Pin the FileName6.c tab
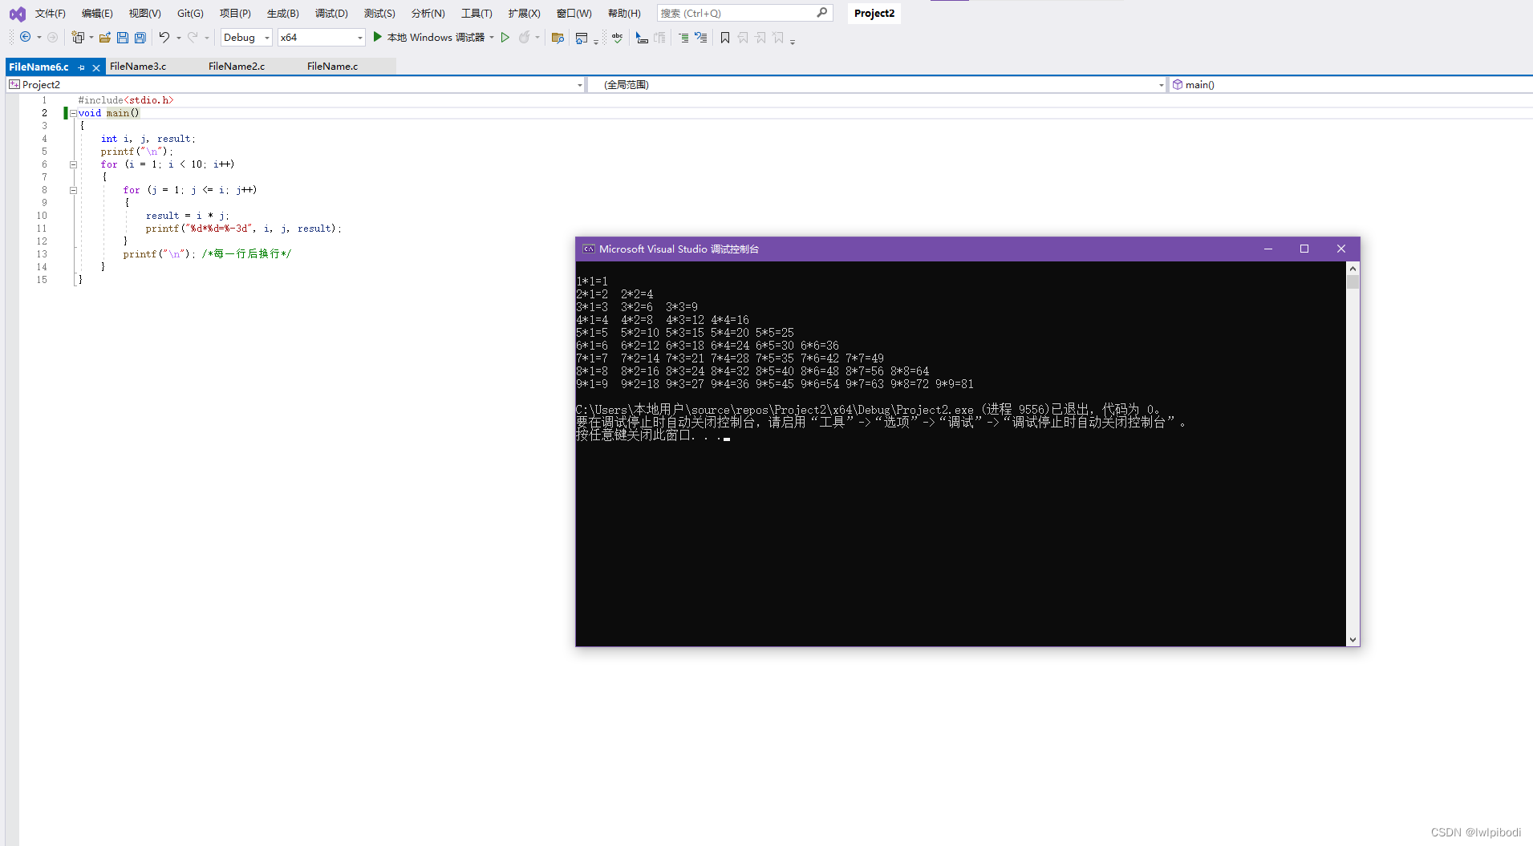Image resolution: width=1533 pixels, height=846 pixels. pyautogui.click(x=82, y=67)
